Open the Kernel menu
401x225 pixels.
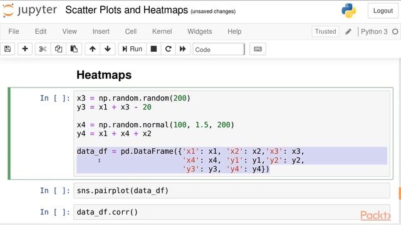pyautogui.click(x=162, y=31)
